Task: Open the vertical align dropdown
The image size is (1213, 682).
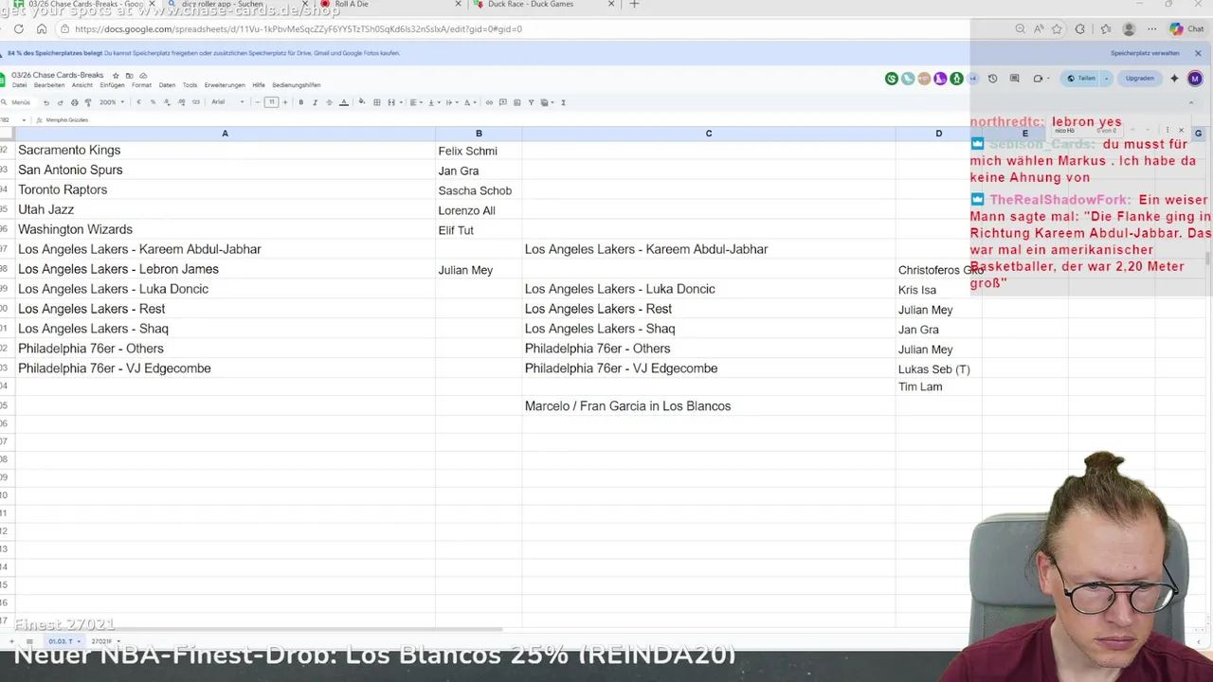Action: coord(434,102)
